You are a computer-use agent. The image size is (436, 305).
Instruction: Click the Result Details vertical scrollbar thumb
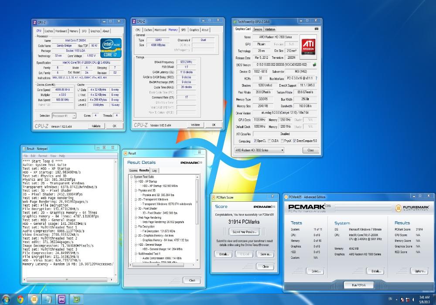click(197, 202)
